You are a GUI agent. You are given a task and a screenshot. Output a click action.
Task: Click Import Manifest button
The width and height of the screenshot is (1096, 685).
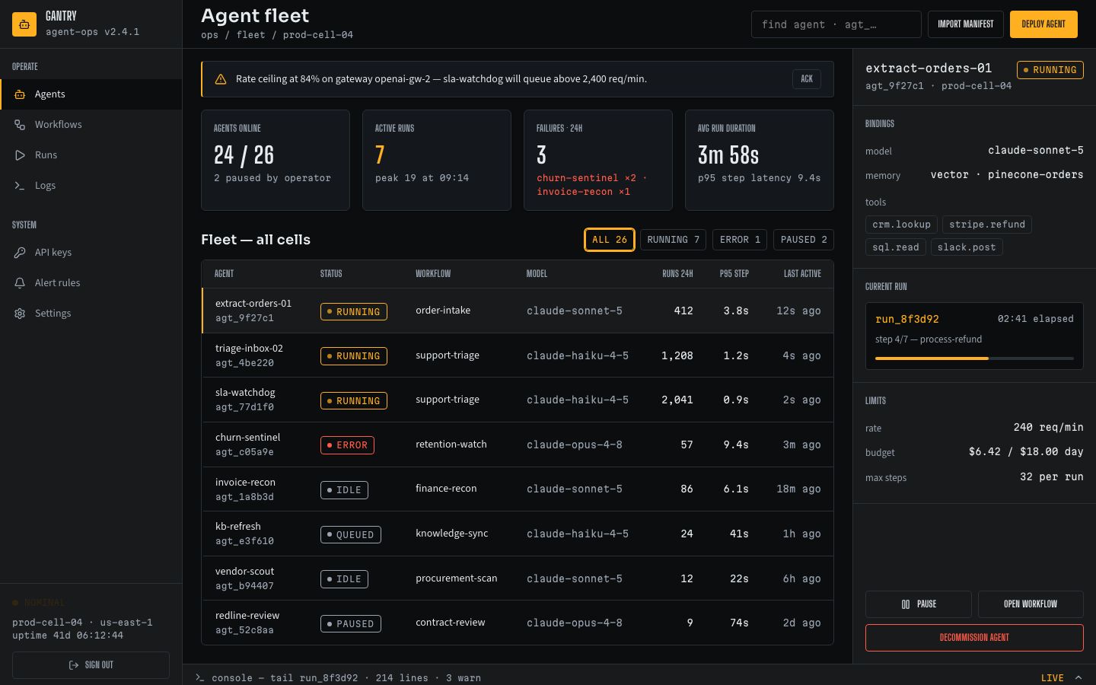(965, 24)
